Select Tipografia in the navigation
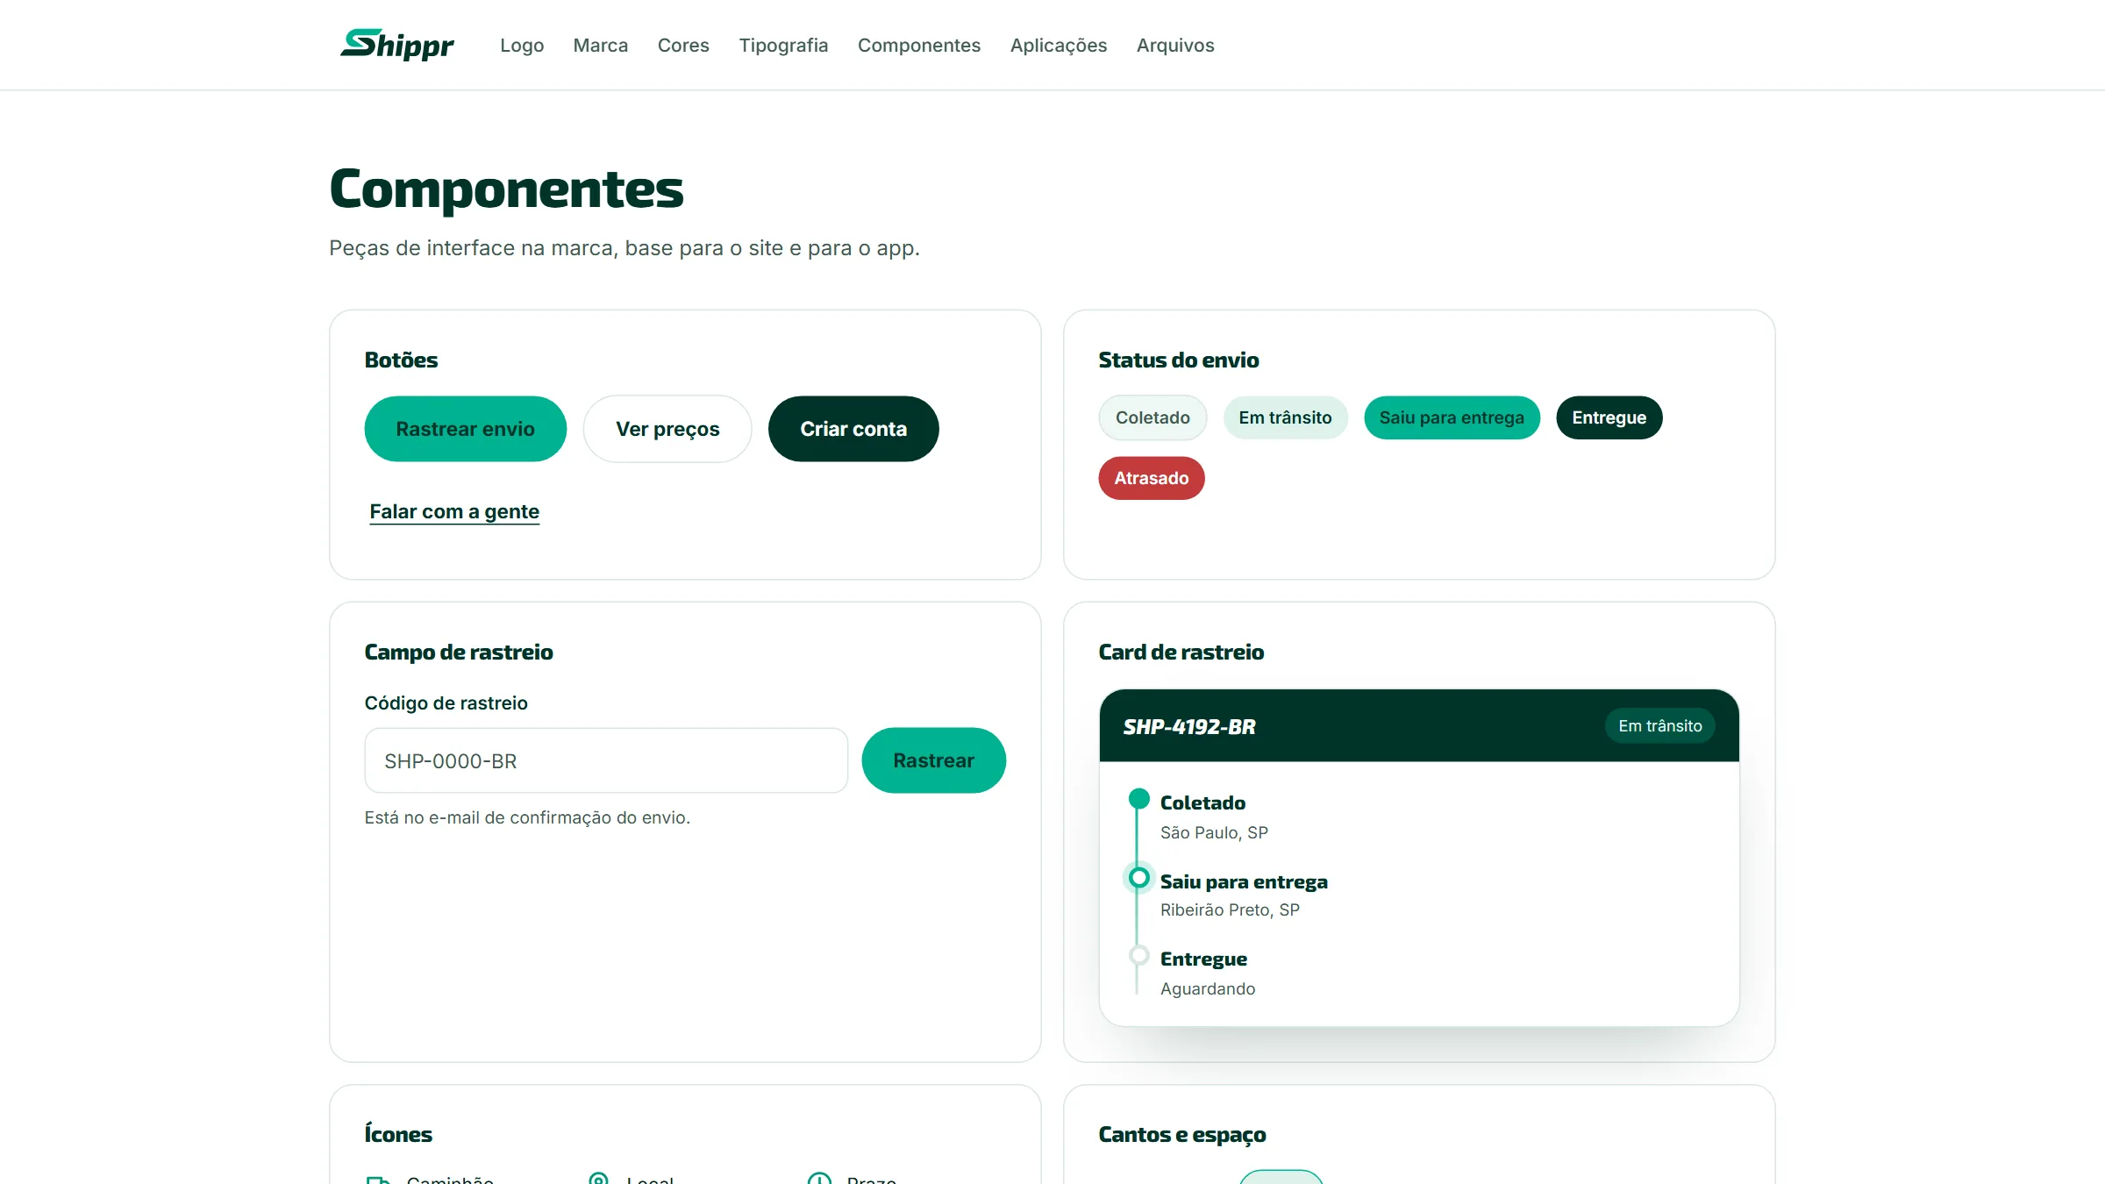The width and height of the screenshot is (2105, 1184). [783, 45]
